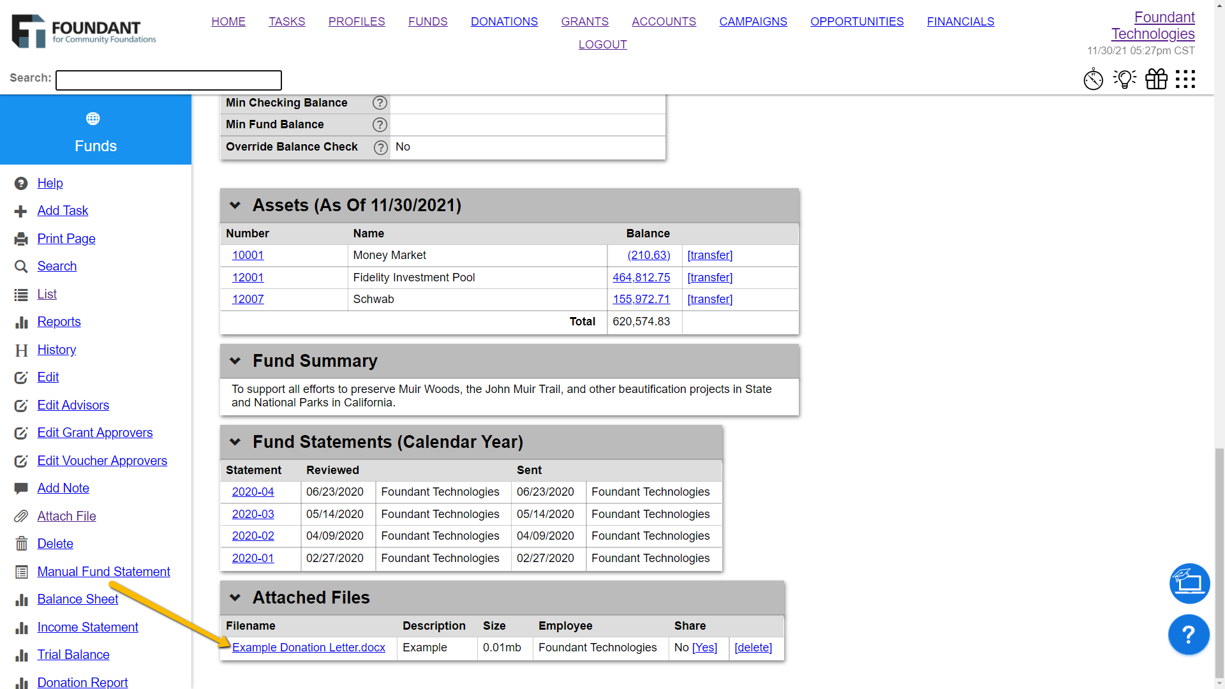The image size is (1225, 689).
Task: Click Yes to share attached file
Action: (704, 648)
